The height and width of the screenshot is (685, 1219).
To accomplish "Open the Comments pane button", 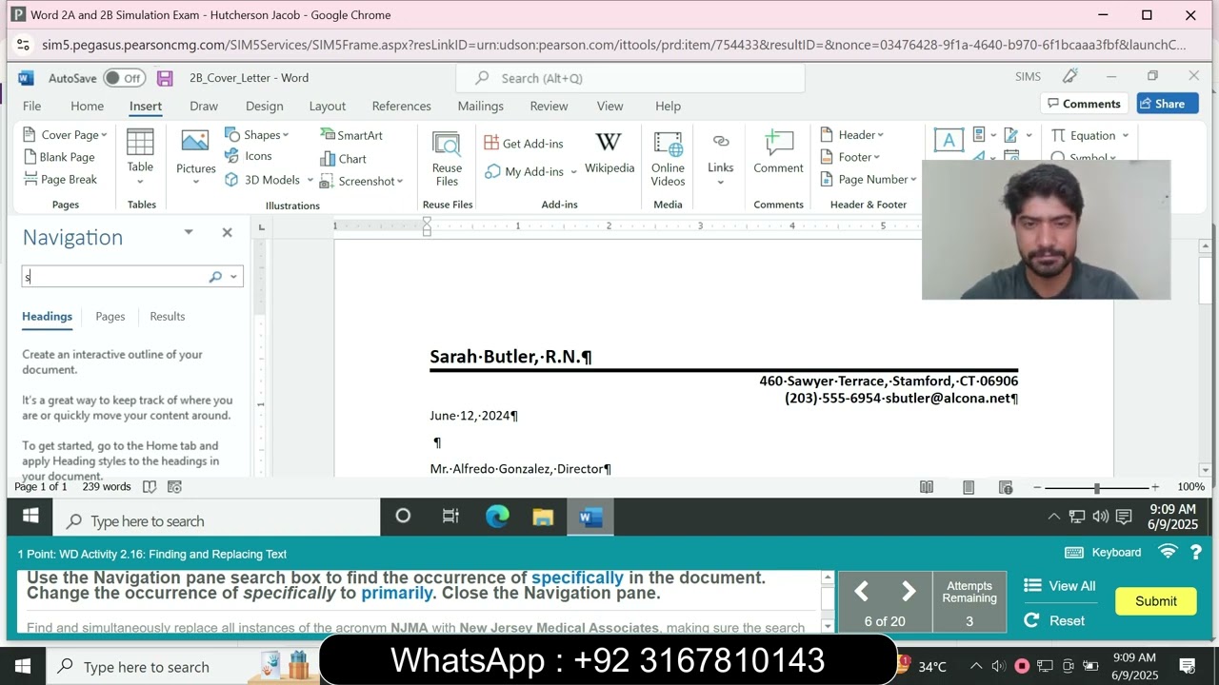I will point(1084,104).
